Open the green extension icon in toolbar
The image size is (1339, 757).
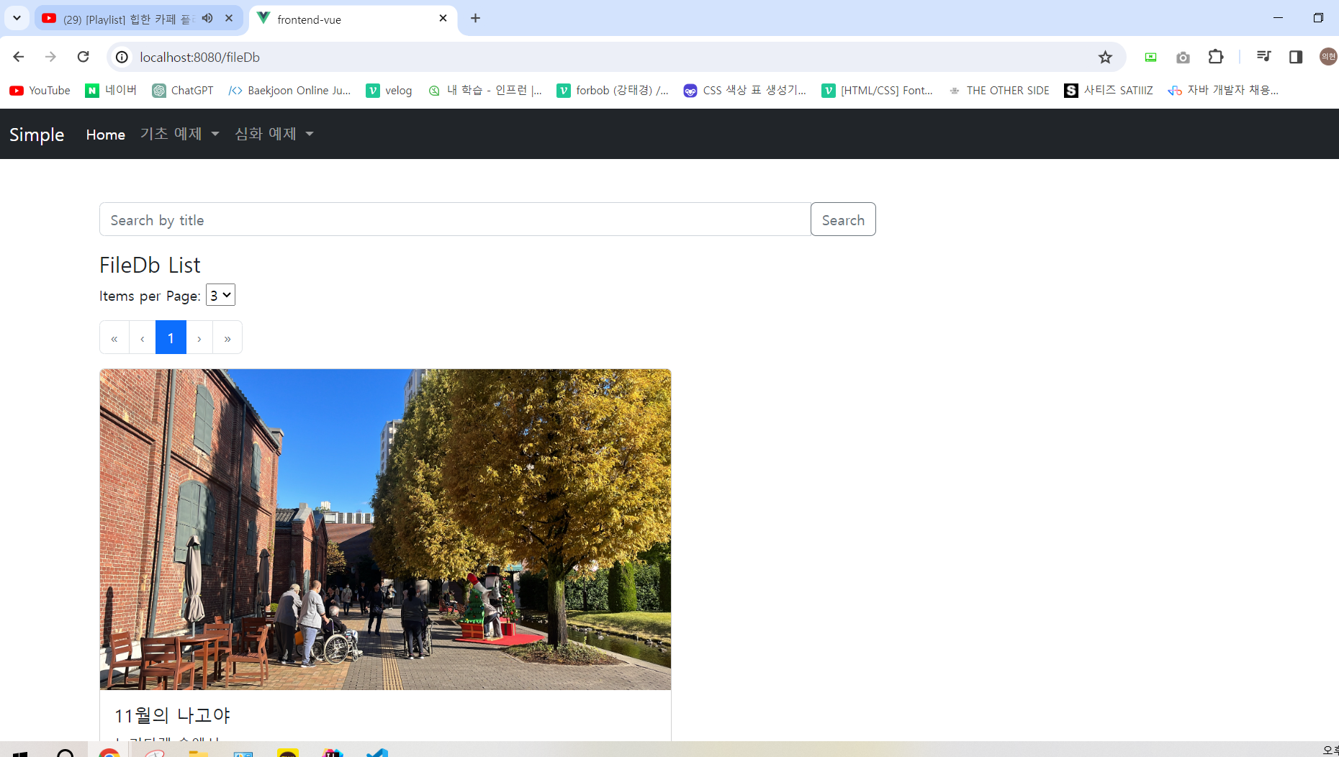coord(1150,57)
